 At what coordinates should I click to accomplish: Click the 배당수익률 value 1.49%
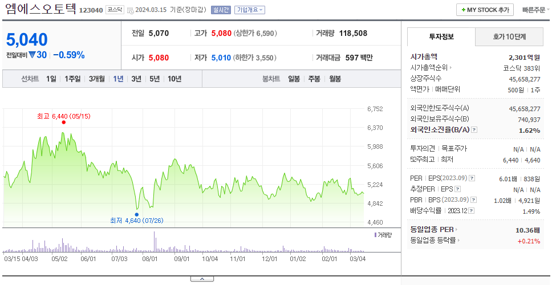(x=531, y=211)
